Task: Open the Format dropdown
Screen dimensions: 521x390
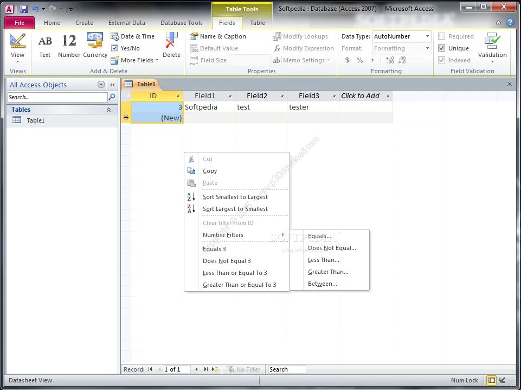Action: coord(427,48)
